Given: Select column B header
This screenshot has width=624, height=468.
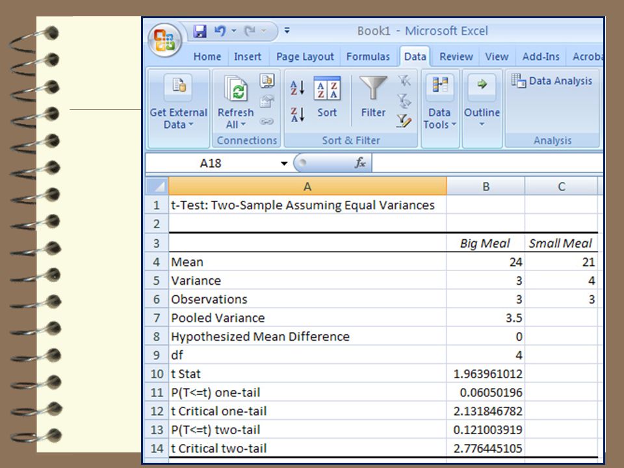Looking at the screenshot, I should point(486,187).
